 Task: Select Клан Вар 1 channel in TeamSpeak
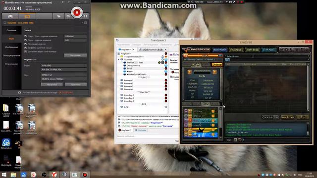pyautogui.click(x=129, y=95)
